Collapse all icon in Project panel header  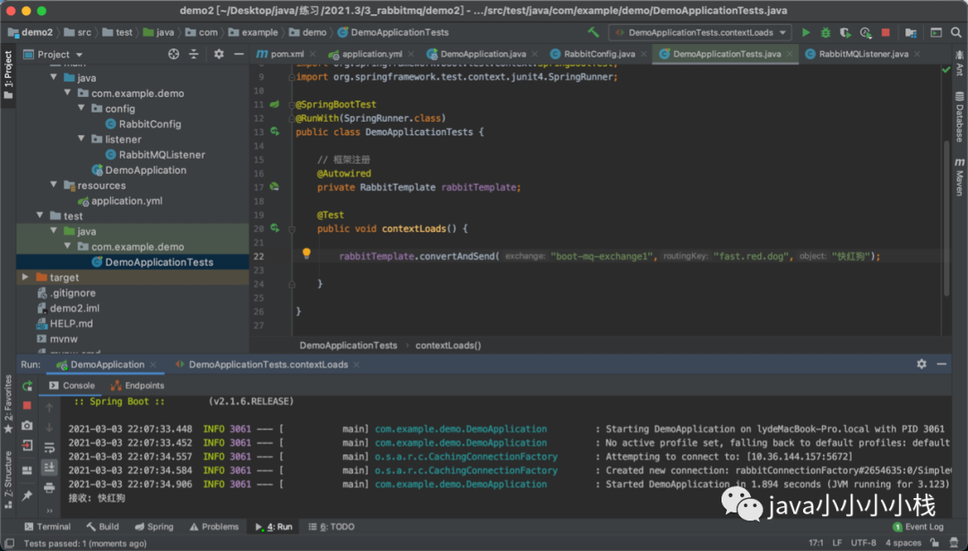(x=194, y=55)
